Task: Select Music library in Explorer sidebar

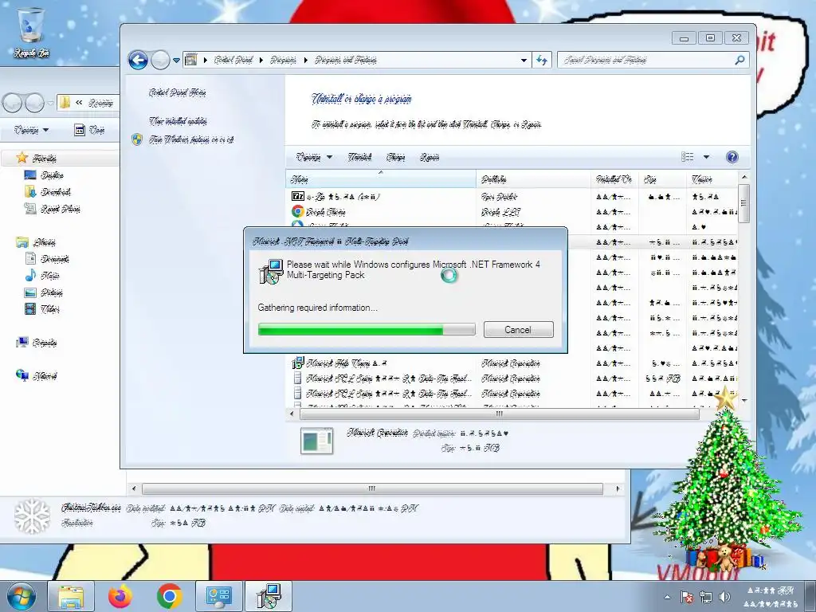Action: point(50,275)
